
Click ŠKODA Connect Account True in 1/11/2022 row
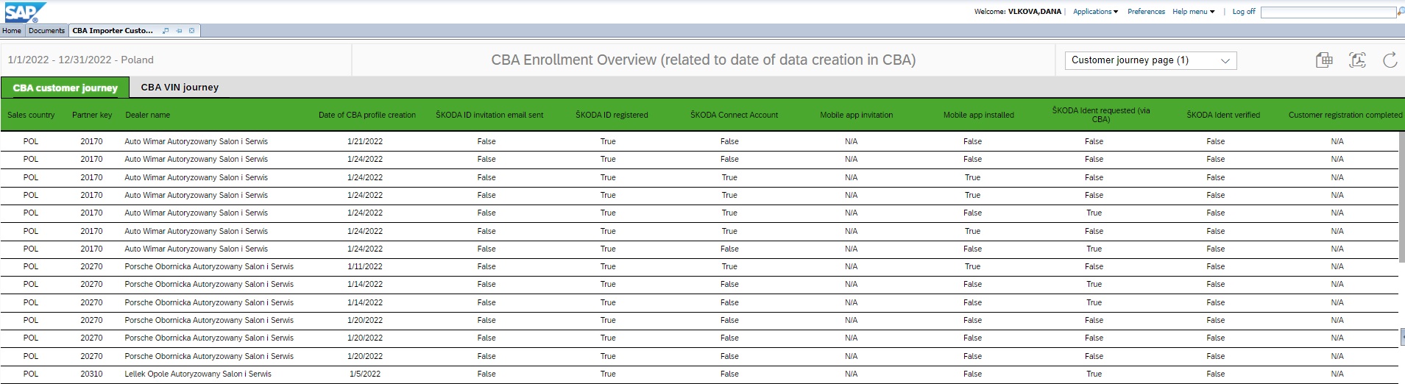[x=729, y=266]
